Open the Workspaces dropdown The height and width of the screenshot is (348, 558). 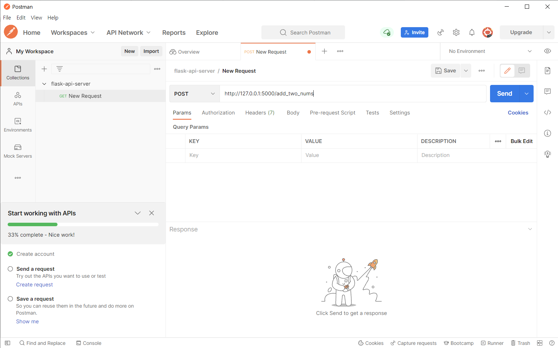(x=73, y=32)
